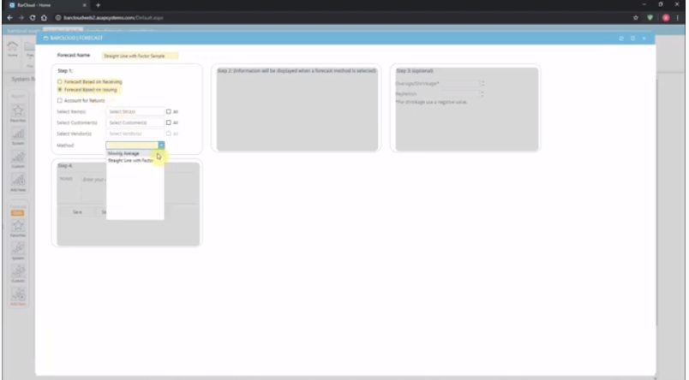Click the site info icon in address bar
This screenshot has width=689, height=380.
58,18
